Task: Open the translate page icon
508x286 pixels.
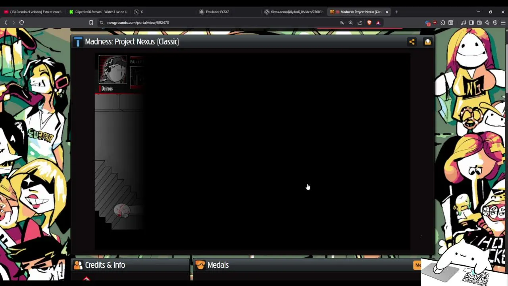Action: pyautogui.click(x=342, y=23)
